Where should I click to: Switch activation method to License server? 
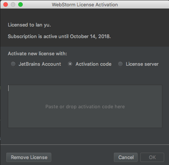(120, 64)
